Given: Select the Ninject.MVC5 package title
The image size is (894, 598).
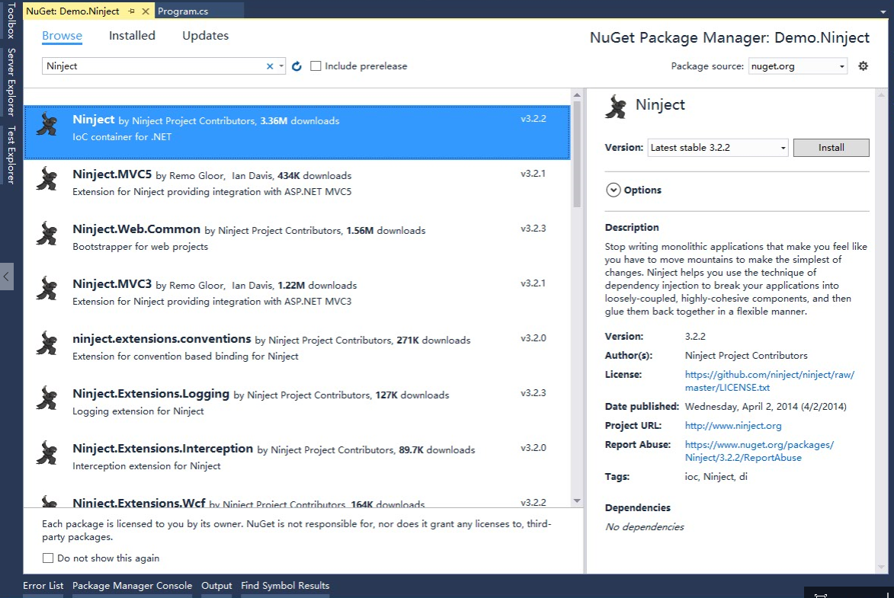Looking at the screenshot, I should (112, 174).
